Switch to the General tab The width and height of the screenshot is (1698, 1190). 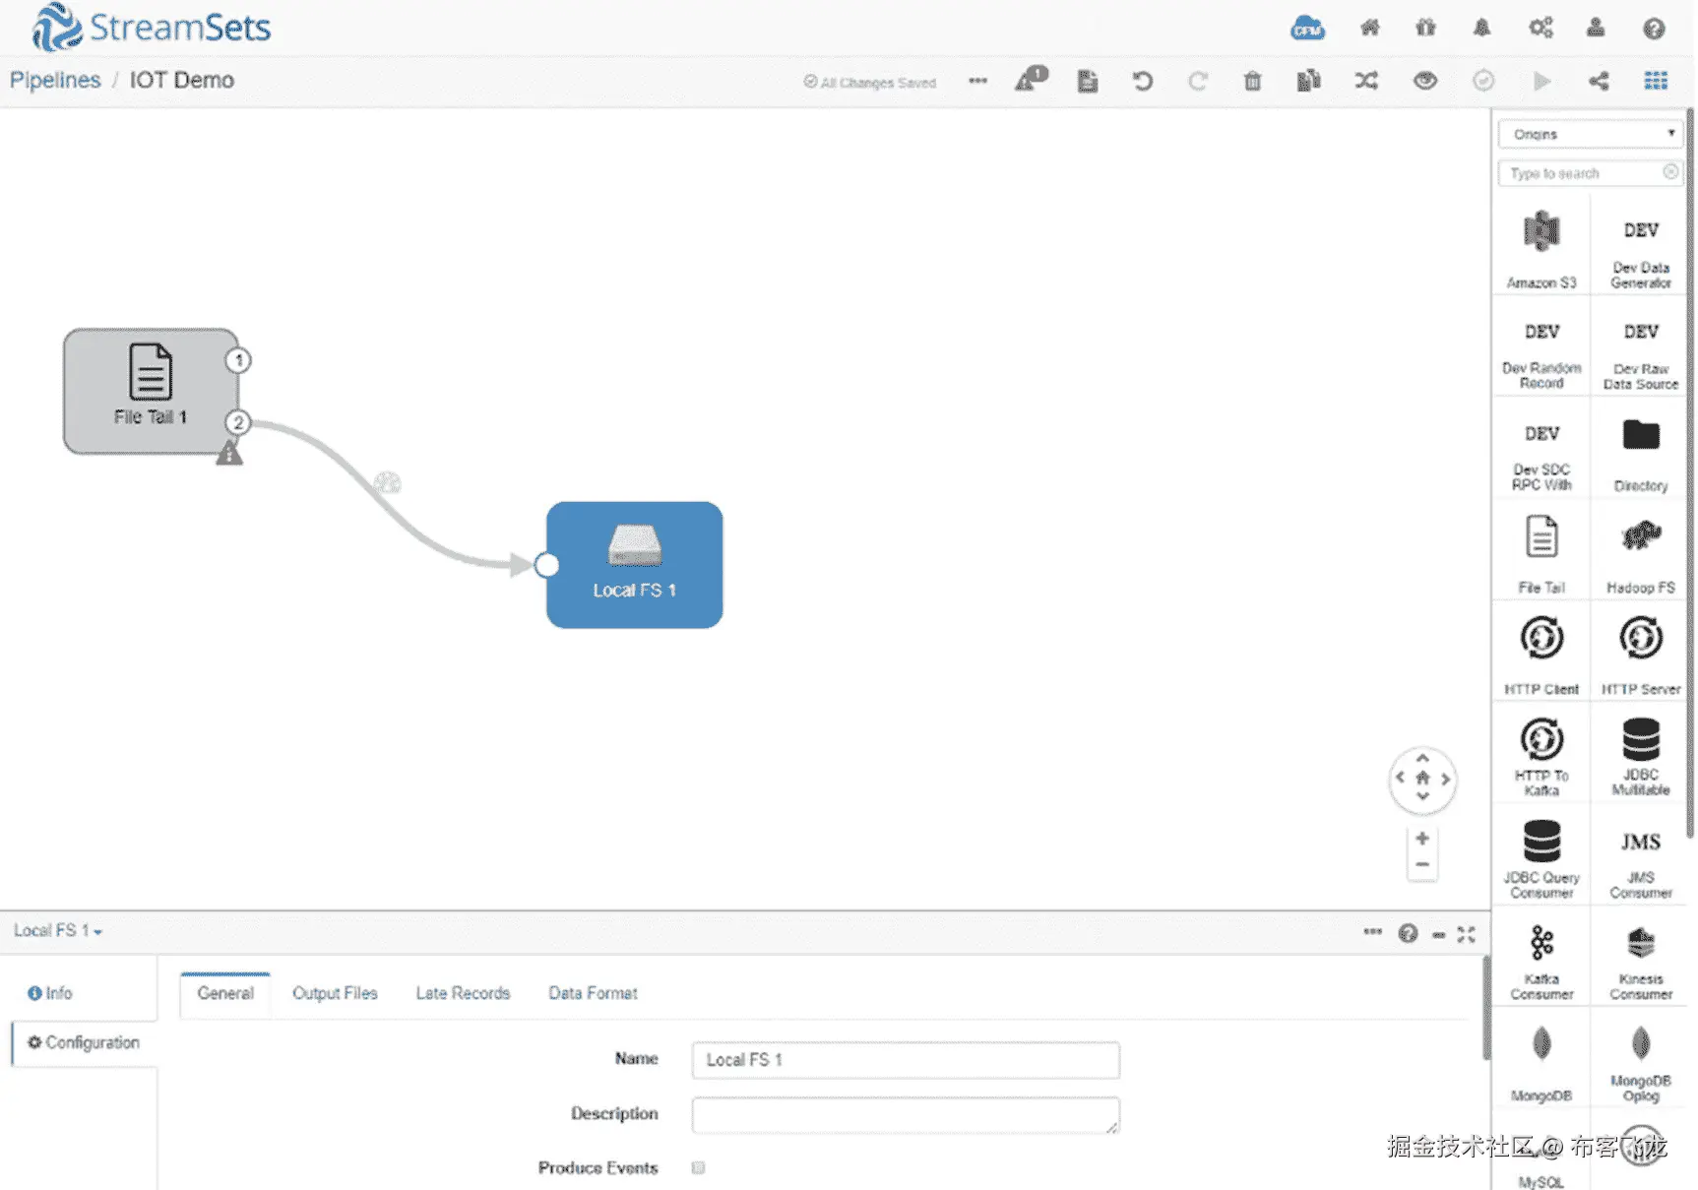225,993
